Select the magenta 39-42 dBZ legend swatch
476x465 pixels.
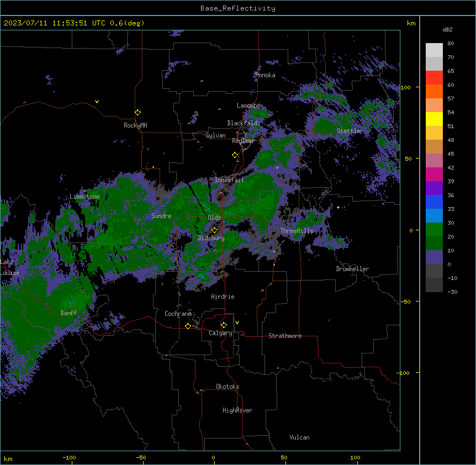point(434,174)
